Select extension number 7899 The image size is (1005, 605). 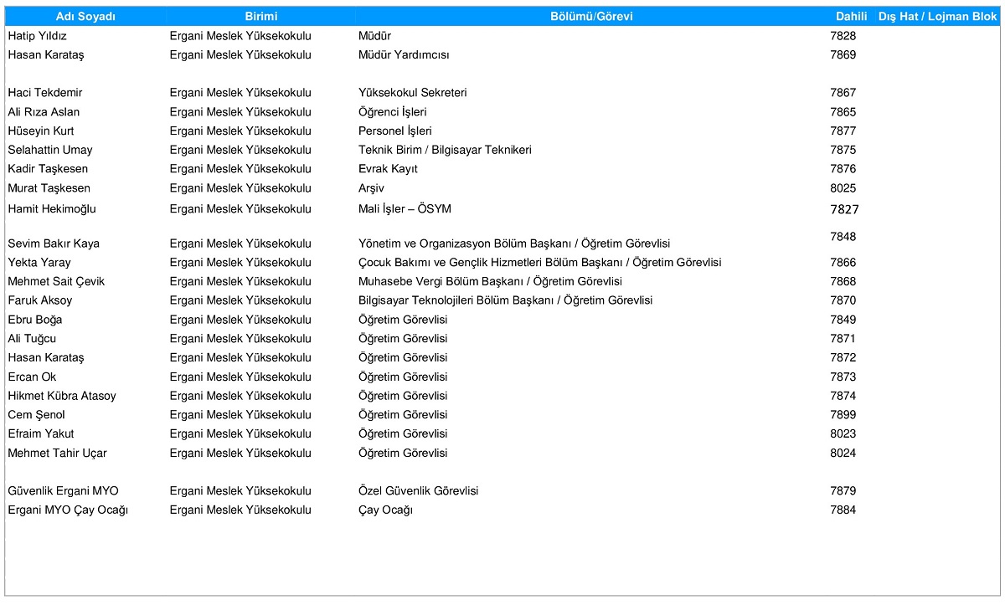coord(843,415)
